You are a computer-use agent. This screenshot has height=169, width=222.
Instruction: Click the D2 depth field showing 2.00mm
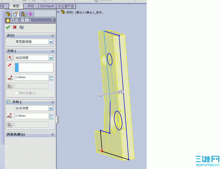32,116
